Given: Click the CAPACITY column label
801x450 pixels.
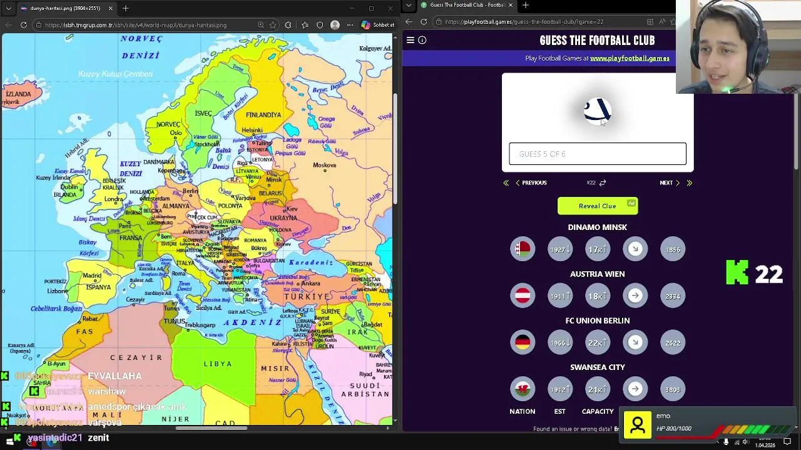Looking at the screenshot, I should click(x=598, y=411).
